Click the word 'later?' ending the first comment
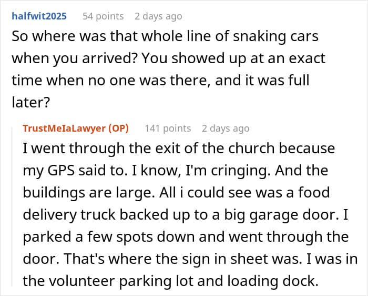The width and height of the screenshot is (368, 296). coord(30,102)
